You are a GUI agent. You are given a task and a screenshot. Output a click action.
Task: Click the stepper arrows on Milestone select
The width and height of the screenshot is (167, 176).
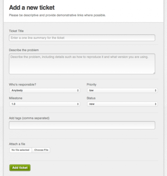[x=78, y=104]
